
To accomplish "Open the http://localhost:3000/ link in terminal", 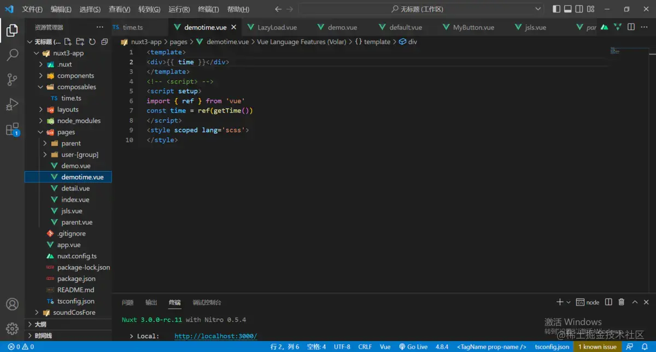I will point(215,336).
